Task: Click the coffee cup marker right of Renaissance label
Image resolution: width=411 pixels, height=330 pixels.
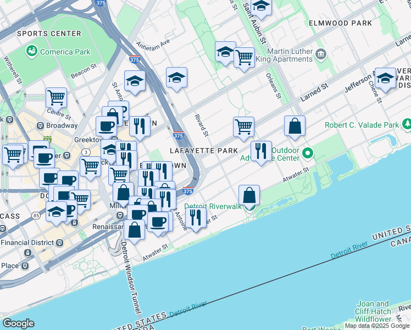Action: pyautogui.click(x=158, y=222)
